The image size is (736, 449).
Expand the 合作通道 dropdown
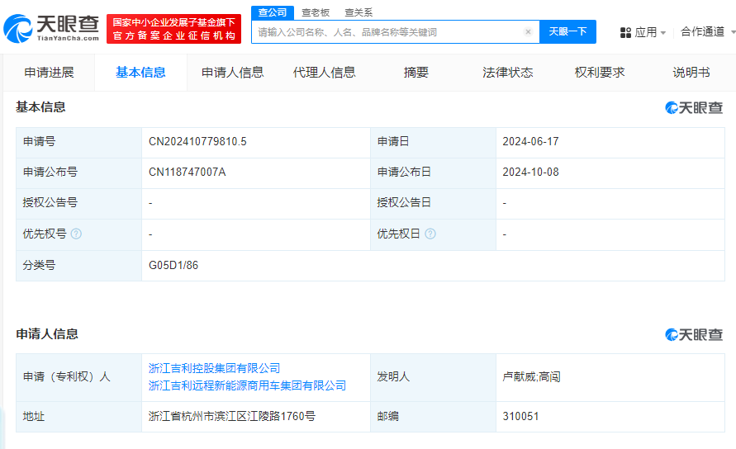707,32
